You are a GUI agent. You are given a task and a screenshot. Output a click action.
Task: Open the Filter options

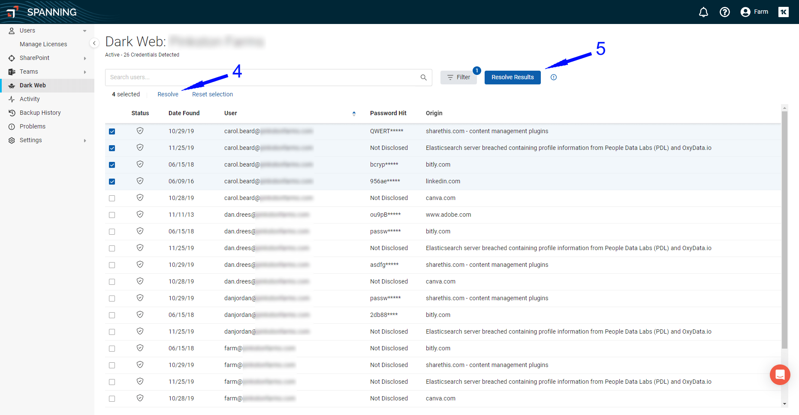point(458,78)
